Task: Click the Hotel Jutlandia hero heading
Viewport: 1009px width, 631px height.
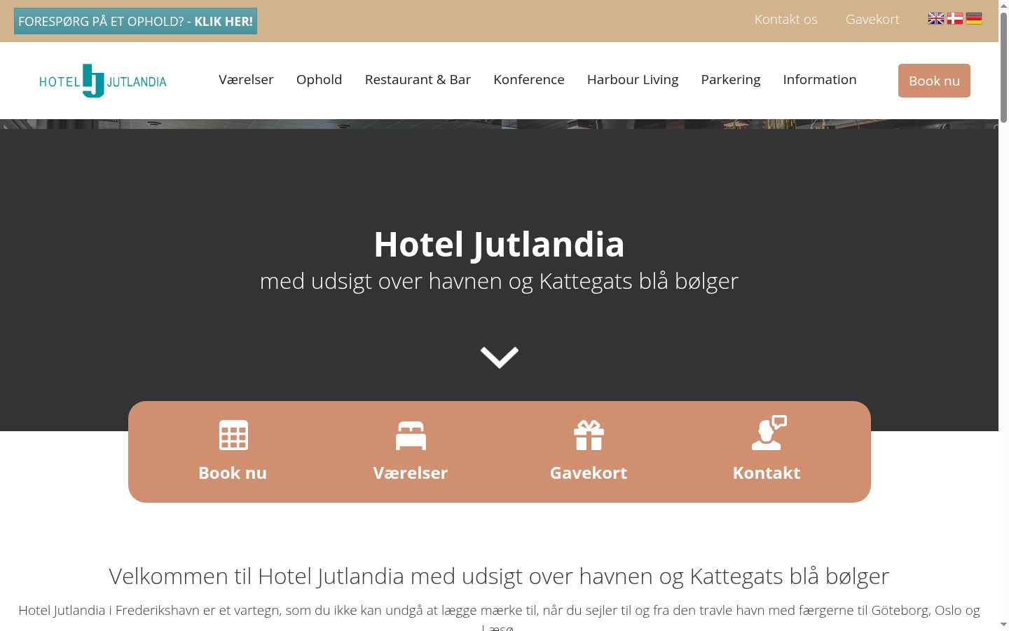Action: [499, 245]
